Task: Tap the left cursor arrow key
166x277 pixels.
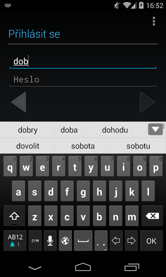Action: pyautogui.click(x=116, y=240)
